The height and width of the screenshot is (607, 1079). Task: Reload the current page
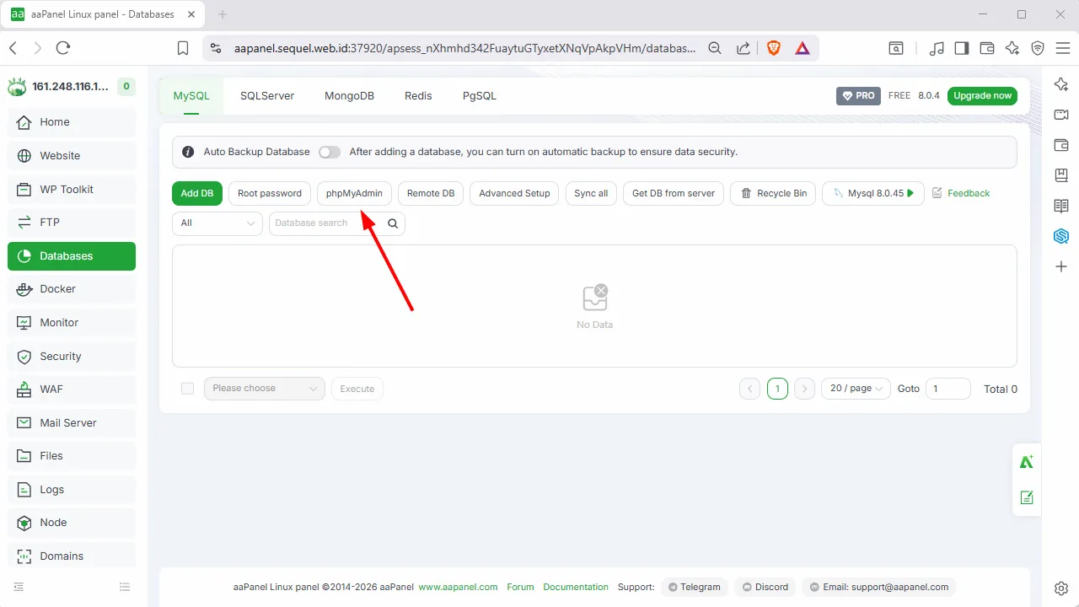[x=63, y=48]
